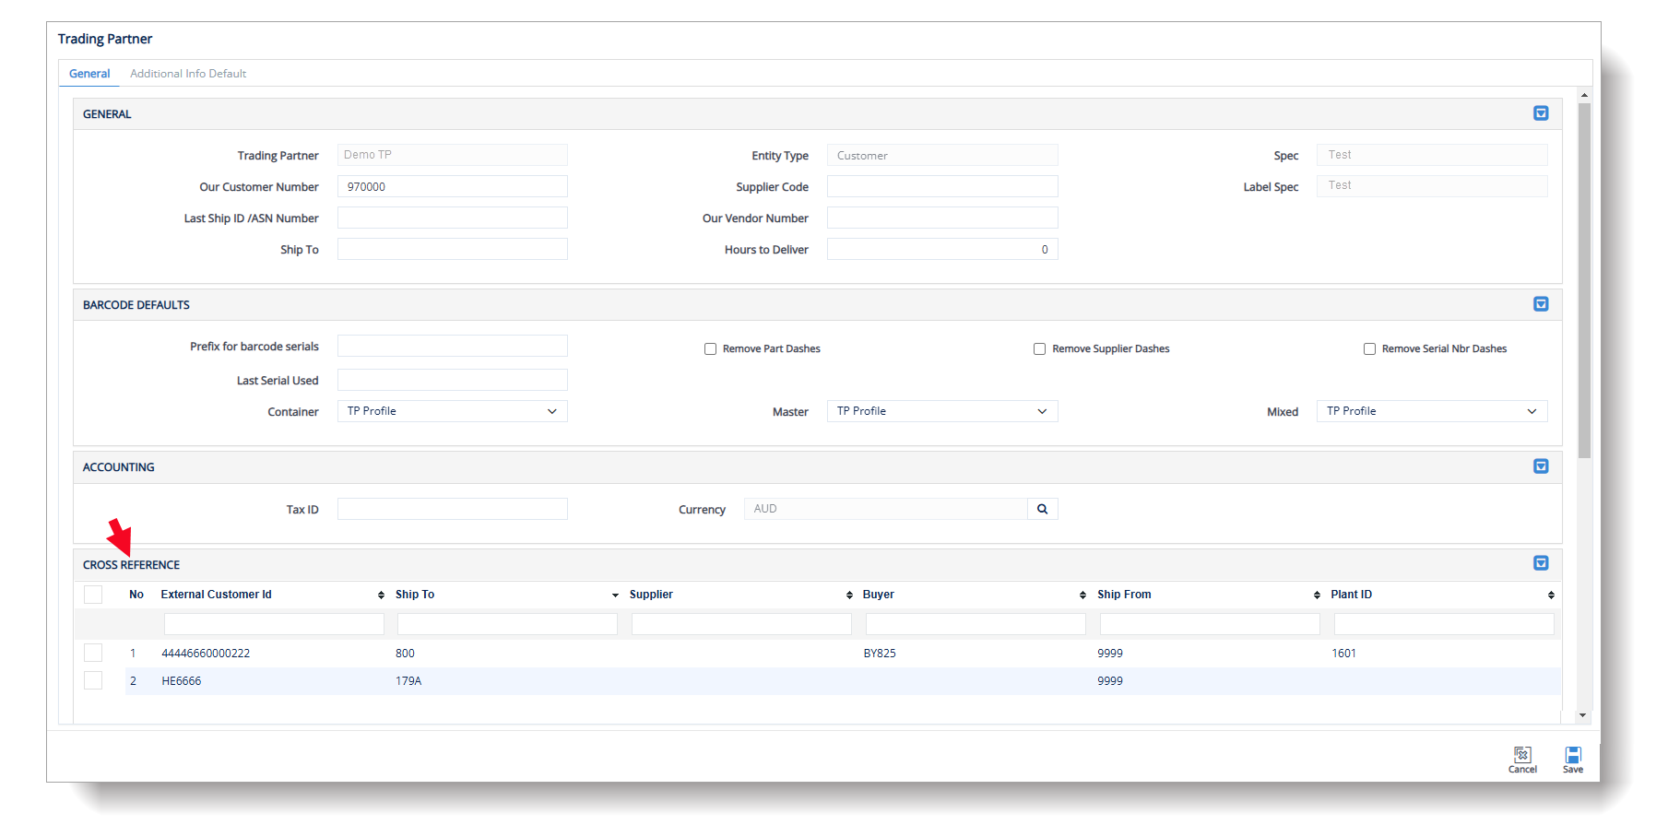Select cell HE6666
Screen dimensions: 1656x837
182,680
